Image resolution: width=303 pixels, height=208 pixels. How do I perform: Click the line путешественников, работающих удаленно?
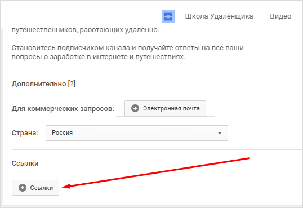tap(85, 30)
